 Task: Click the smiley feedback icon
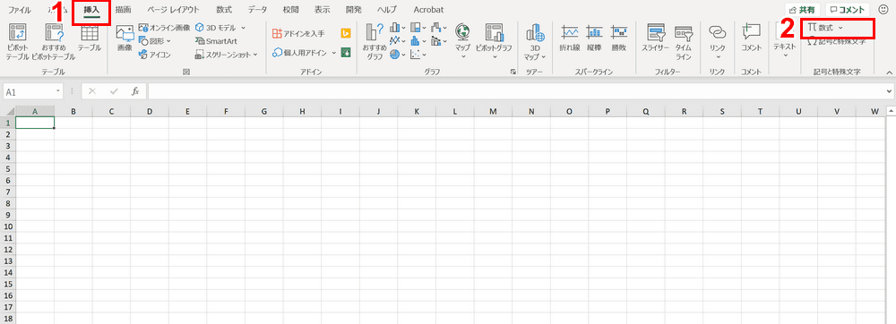(x=883, y=10)
